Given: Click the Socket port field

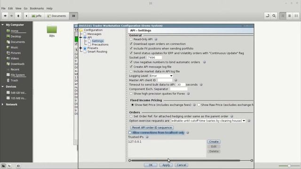Looking at the screenshot, I should click(155, 57).
